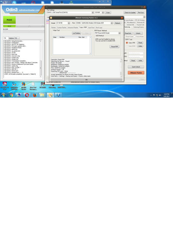
Task: Click the taskbar clock showing 5:29 PM
Action: coord(166,95)
